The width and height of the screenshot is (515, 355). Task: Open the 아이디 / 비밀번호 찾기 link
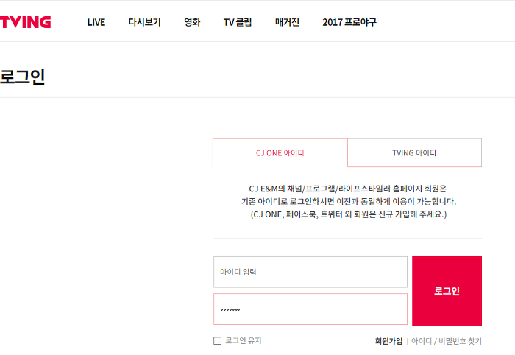[447, 341]
